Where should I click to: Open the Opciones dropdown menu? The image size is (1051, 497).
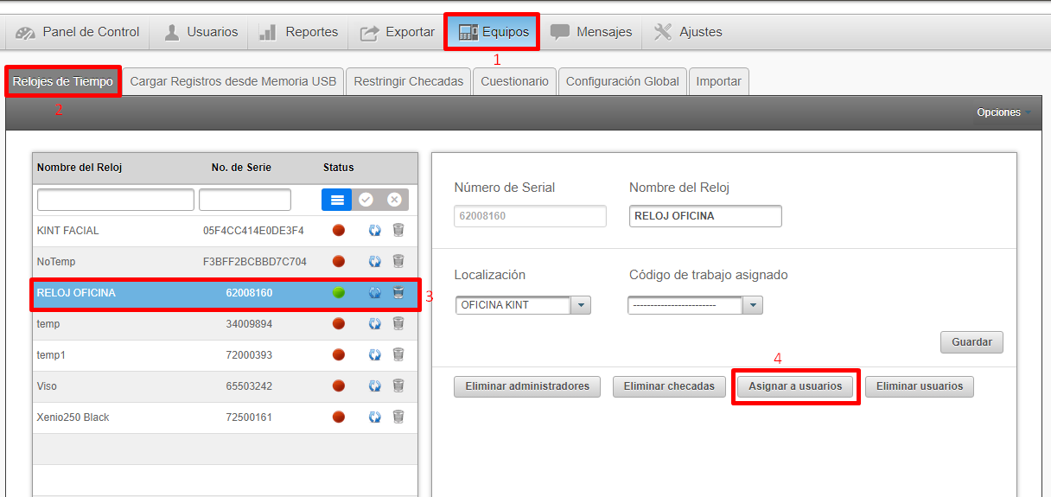pos(1003,112)
